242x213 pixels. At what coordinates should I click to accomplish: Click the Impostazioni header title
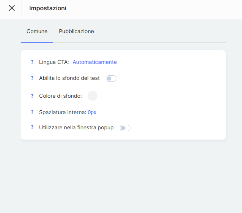tap(48, 8)
